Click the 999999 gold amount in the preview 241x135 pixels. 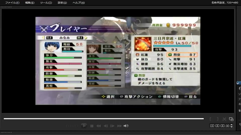click(x=184, y=25)
